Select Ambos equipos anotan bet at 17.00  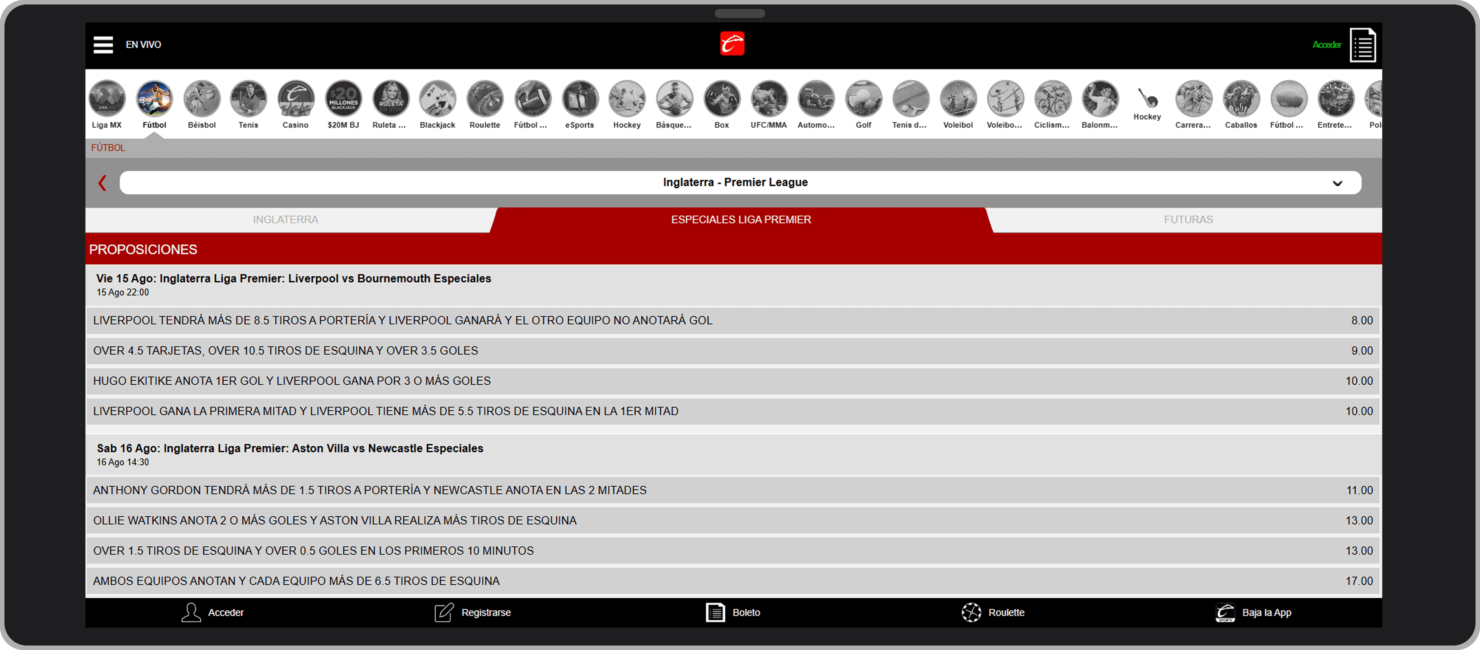click(x=733, y=581)
